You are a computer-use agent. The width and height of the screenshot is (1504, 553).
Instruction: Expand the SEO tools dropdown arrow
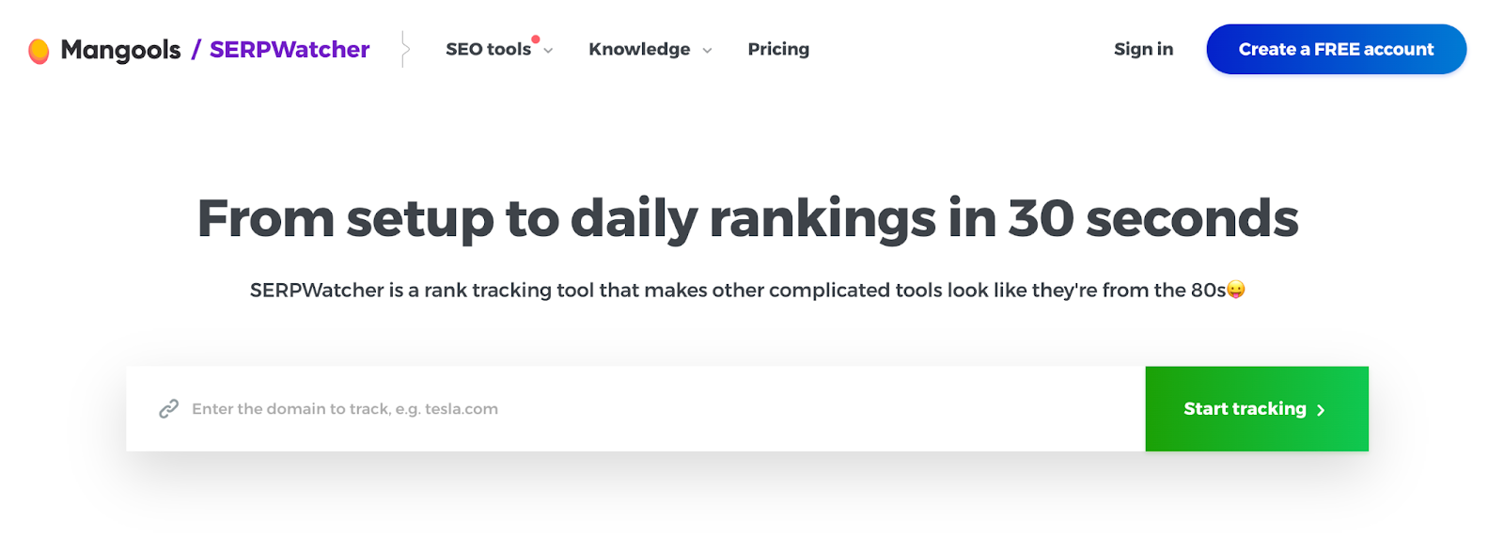(549, 51)
